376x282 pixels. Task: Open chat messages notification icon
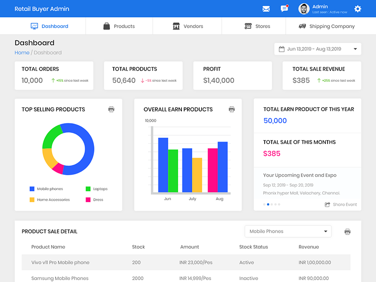[284, 9]
